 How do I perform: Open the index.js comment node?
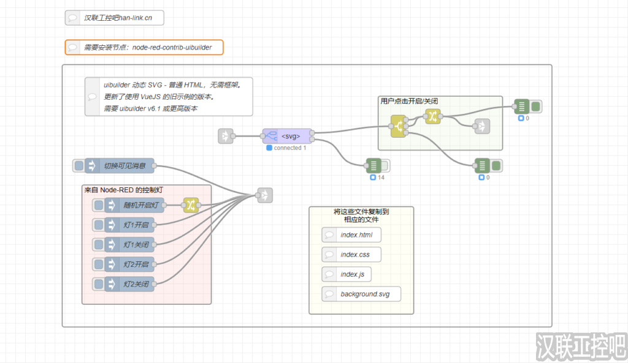click(347, 274)
